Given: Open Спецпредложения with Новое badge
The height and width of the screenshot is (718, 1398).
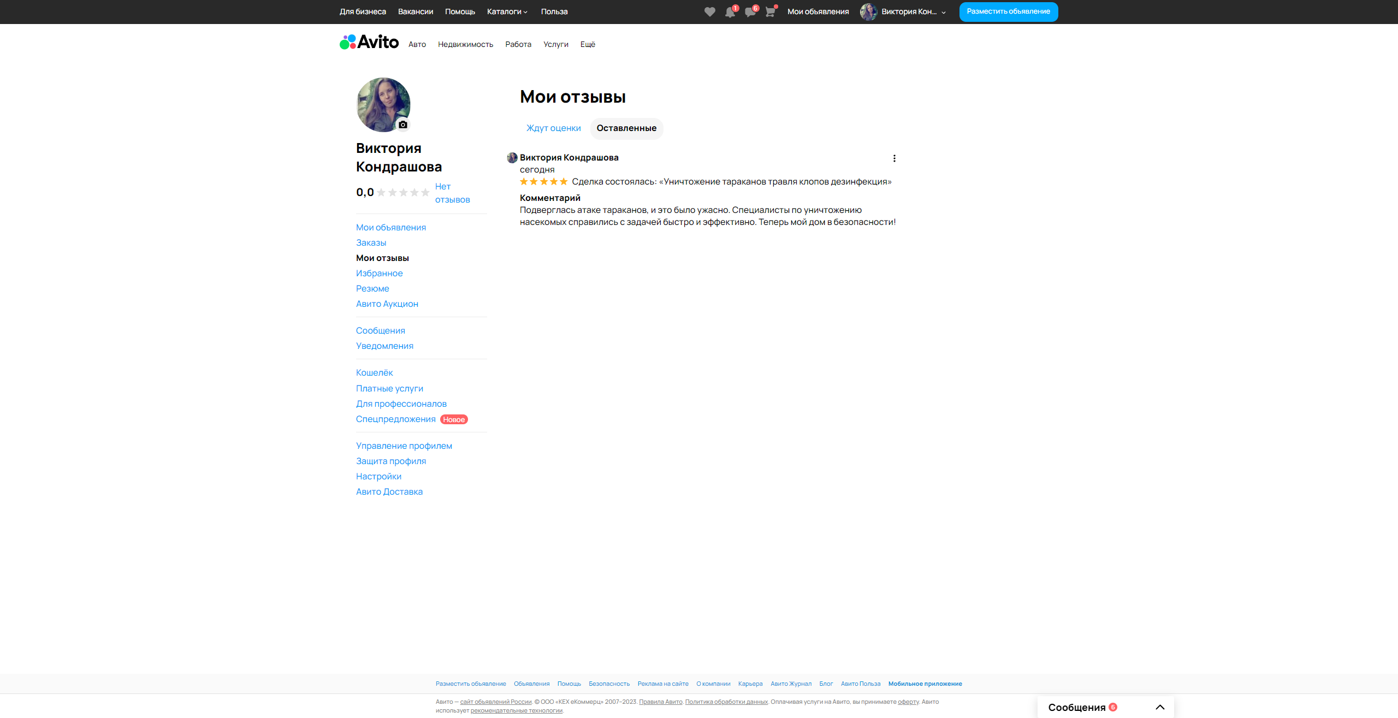Looking at the screenshot, I should [x=395, y=419].
